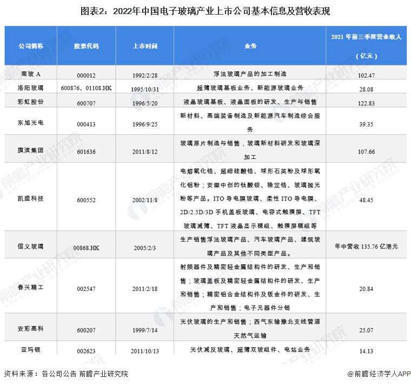The image size is (411, 385).
Task: Select stock code 600876、01108.HK
Action: click(x=86, y=88)
